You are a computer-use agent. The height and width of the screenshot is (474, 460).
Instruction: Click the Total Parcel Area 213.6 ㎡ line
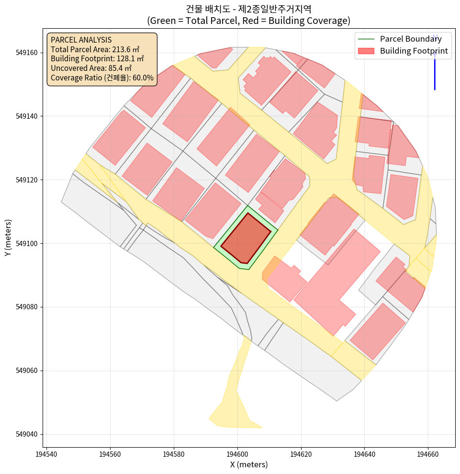coord(95,49)
